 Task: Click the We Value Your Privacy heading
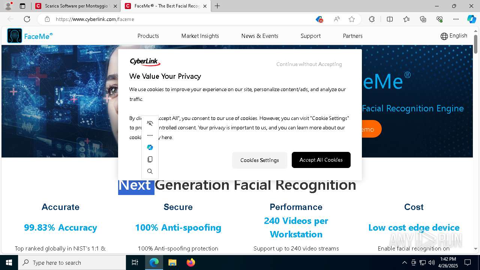click(165, 76)
